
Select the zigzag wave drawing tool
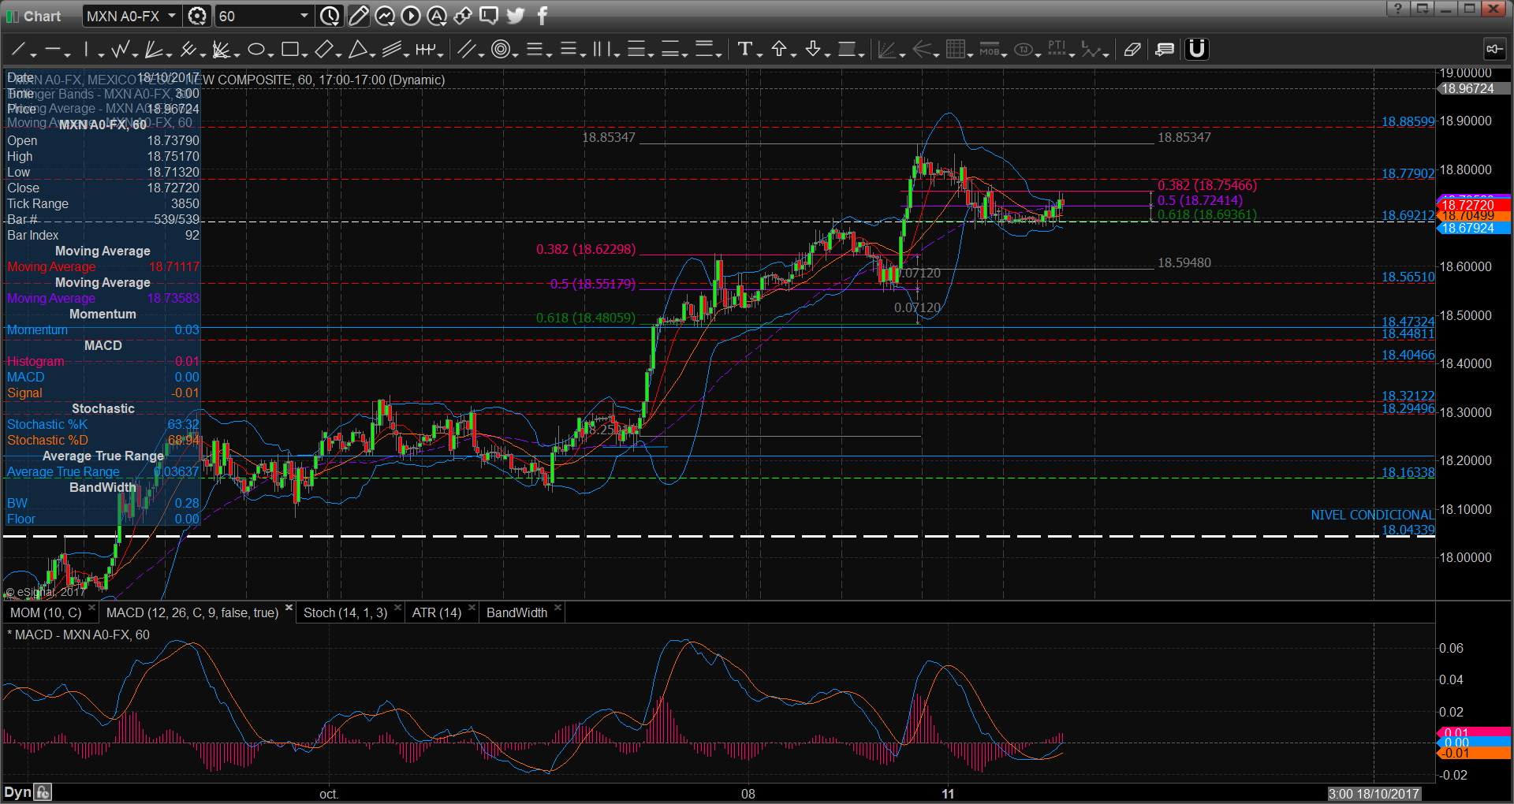(121, 50)
